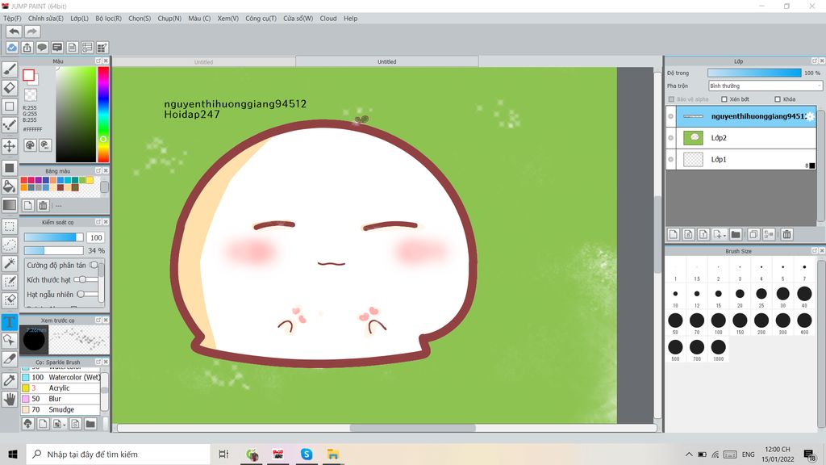Choose the Acrylic brush

(60, 388)
